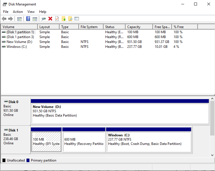
Task: Toggle the Show/Hide Action Pane icon
Action: [x=35, y=19]
